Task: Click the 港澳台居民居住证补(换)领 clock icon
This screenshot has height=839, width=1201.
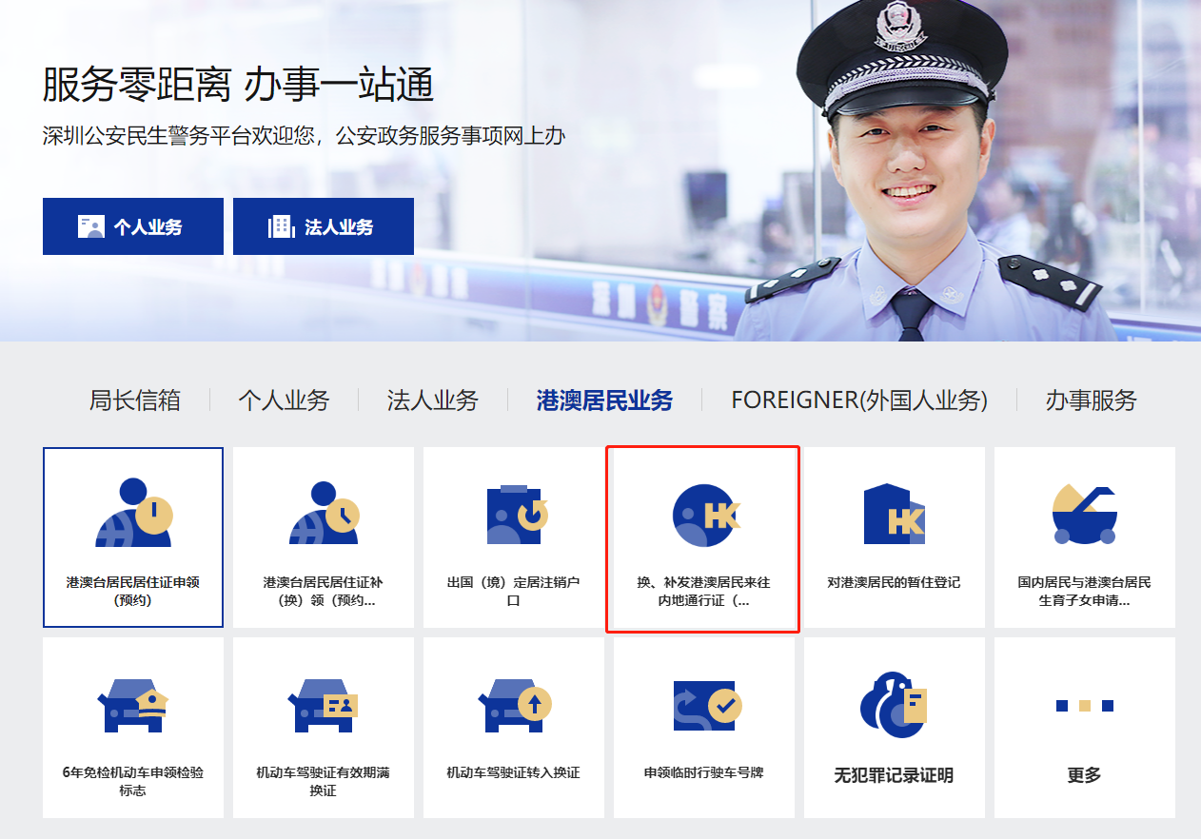Action: tap(324, 513)
